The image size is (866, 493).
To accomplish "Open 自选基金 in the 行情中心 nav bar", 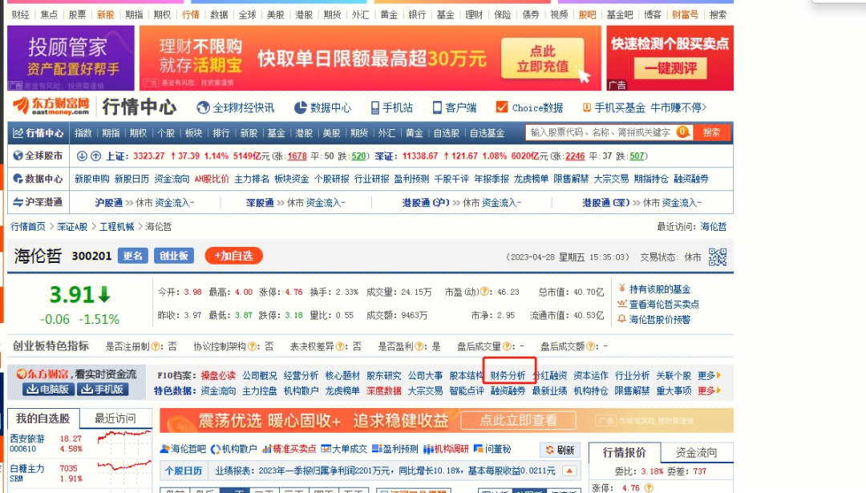I will click(x=488, y=133).
